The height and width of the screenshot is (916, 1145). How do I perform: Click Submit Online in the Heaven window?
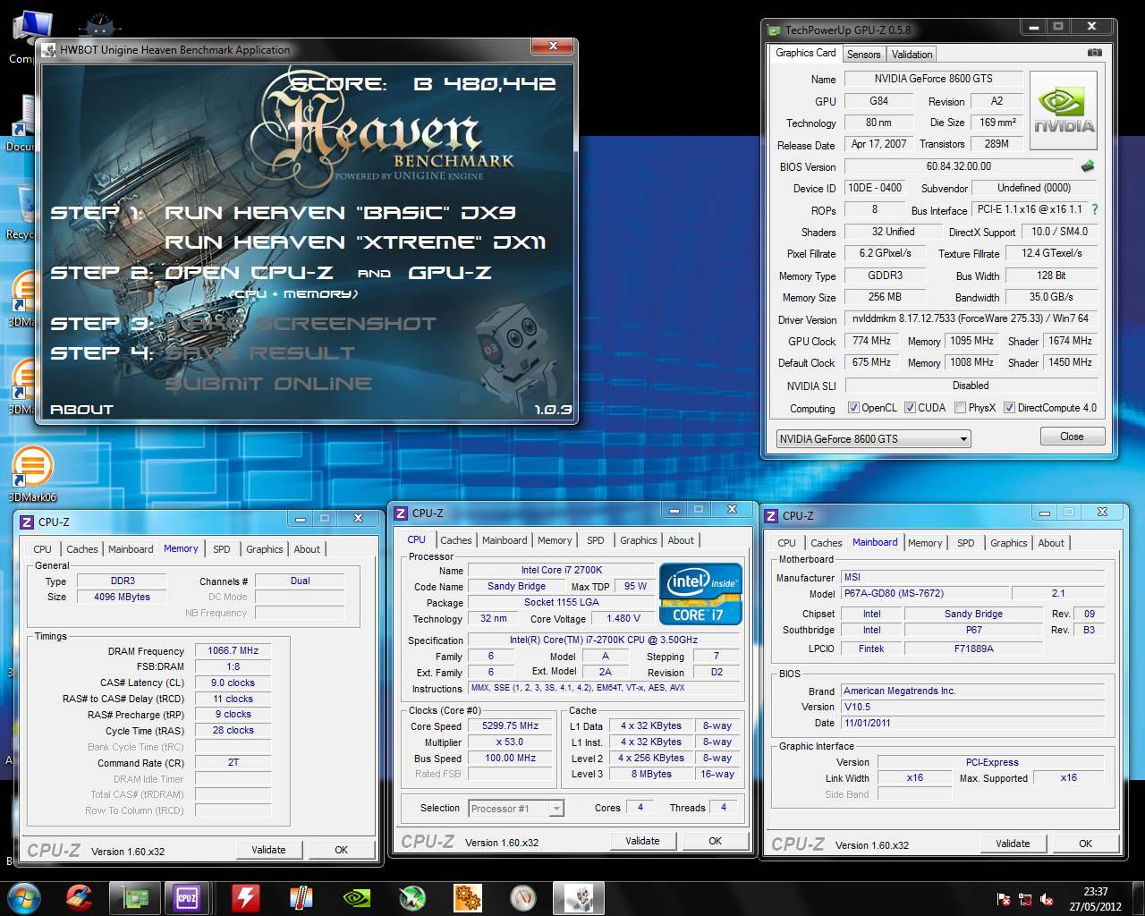pos(268,384)
